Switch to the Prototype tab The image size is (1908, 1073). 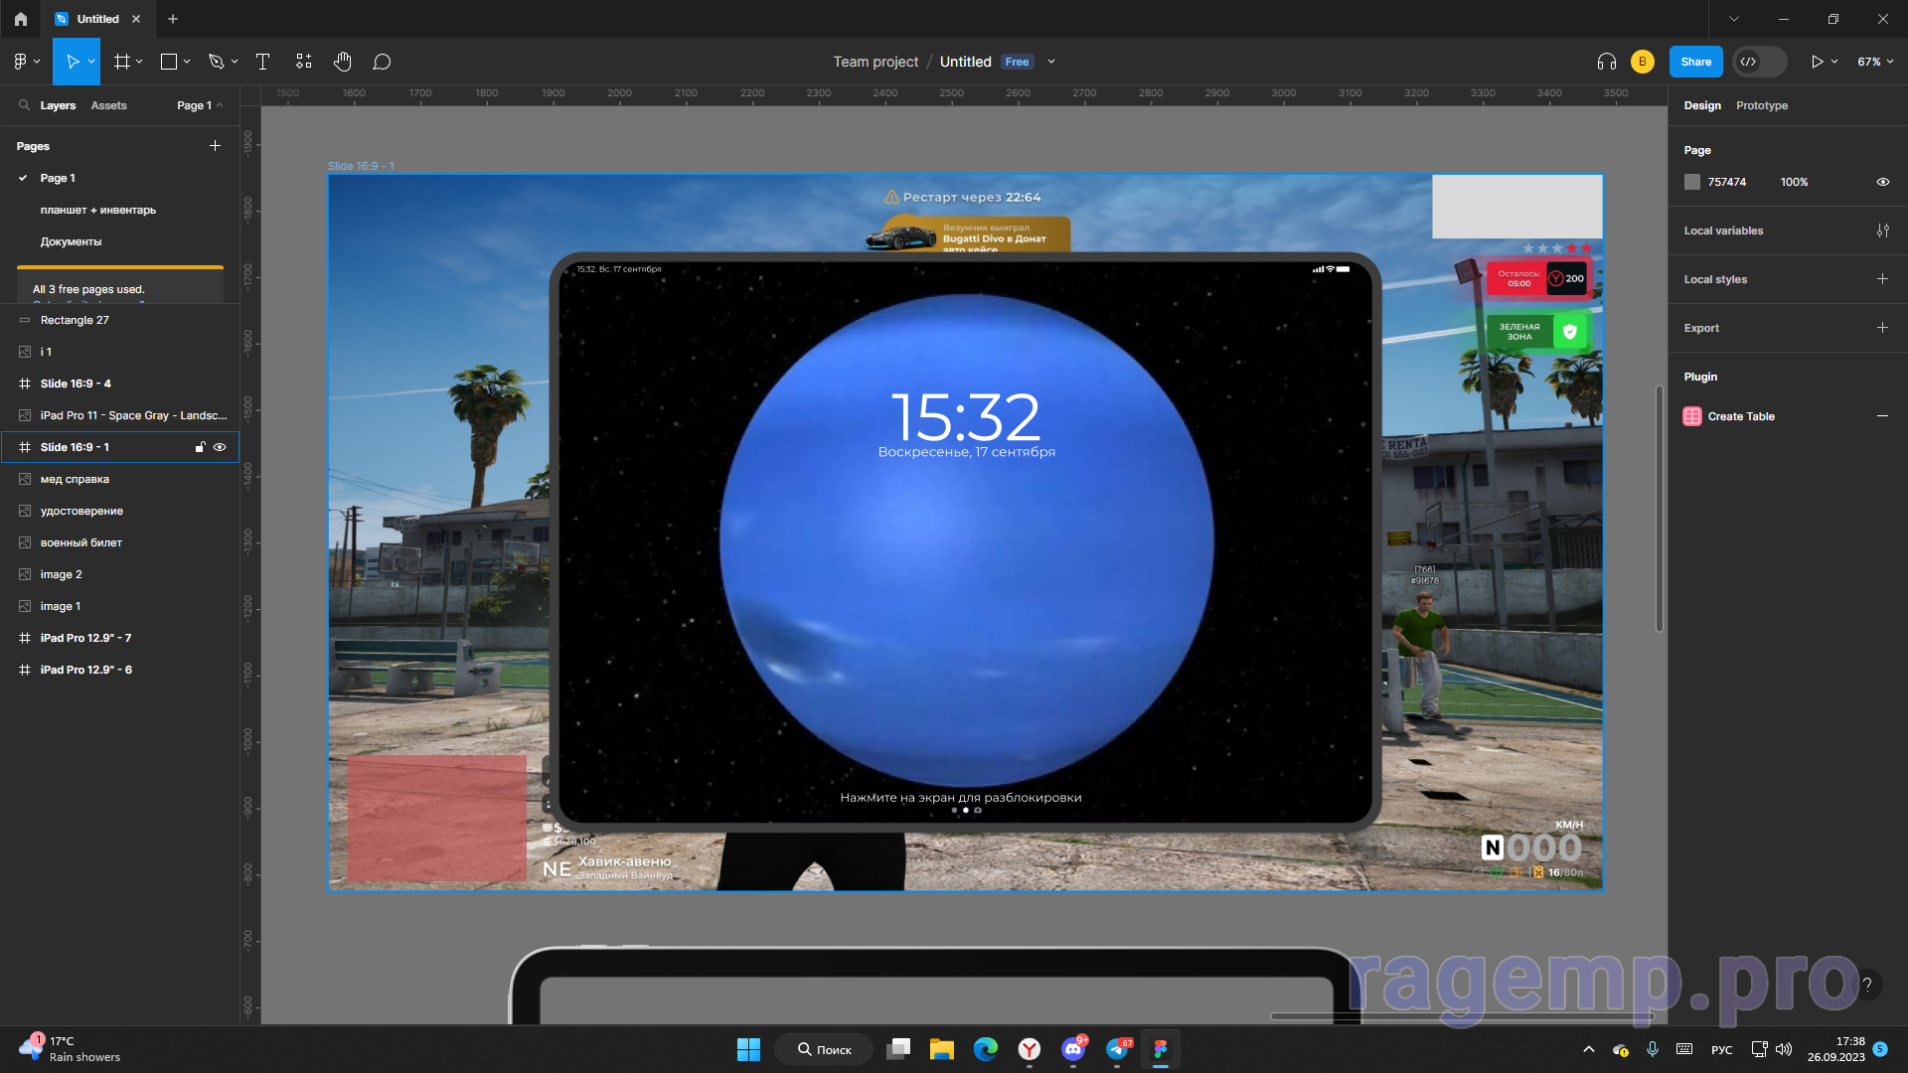pyautogui.click(x=1761, y=105)
